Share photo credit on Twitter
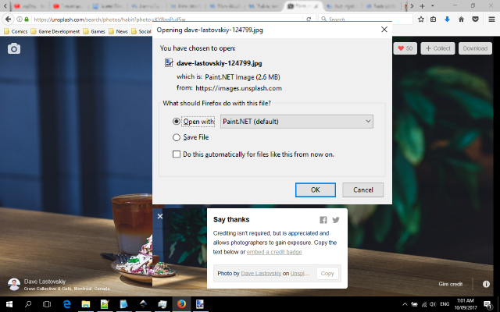This screenshot has width=500, height=312. coord(336,220)
